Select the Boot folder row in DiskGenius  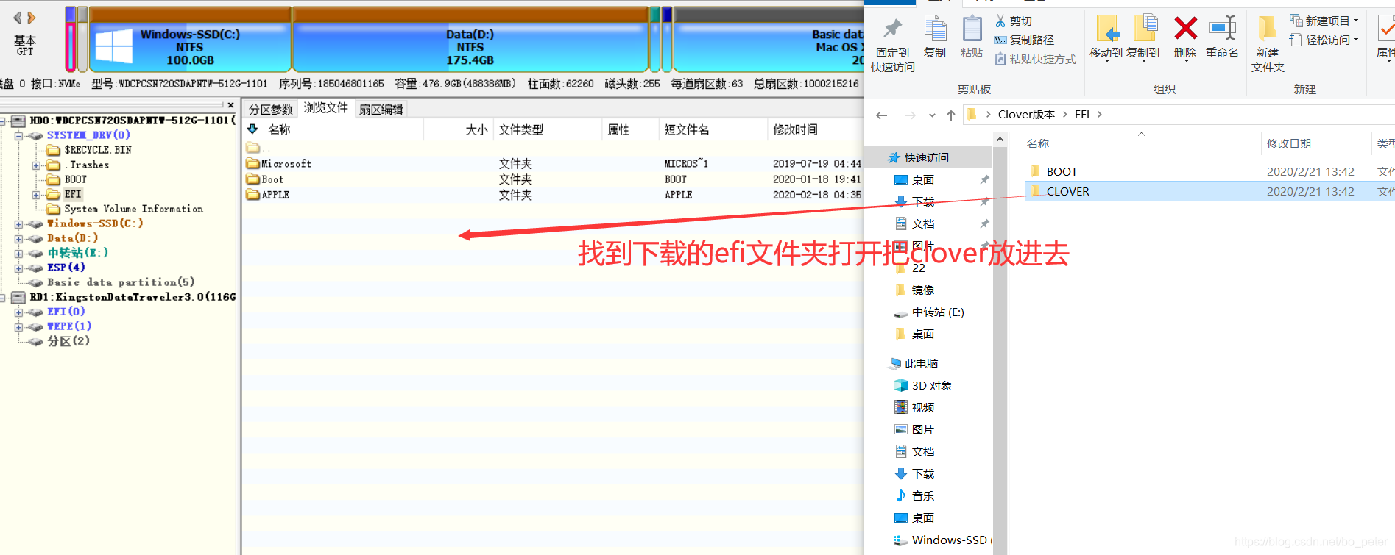(x=552, y=179)
